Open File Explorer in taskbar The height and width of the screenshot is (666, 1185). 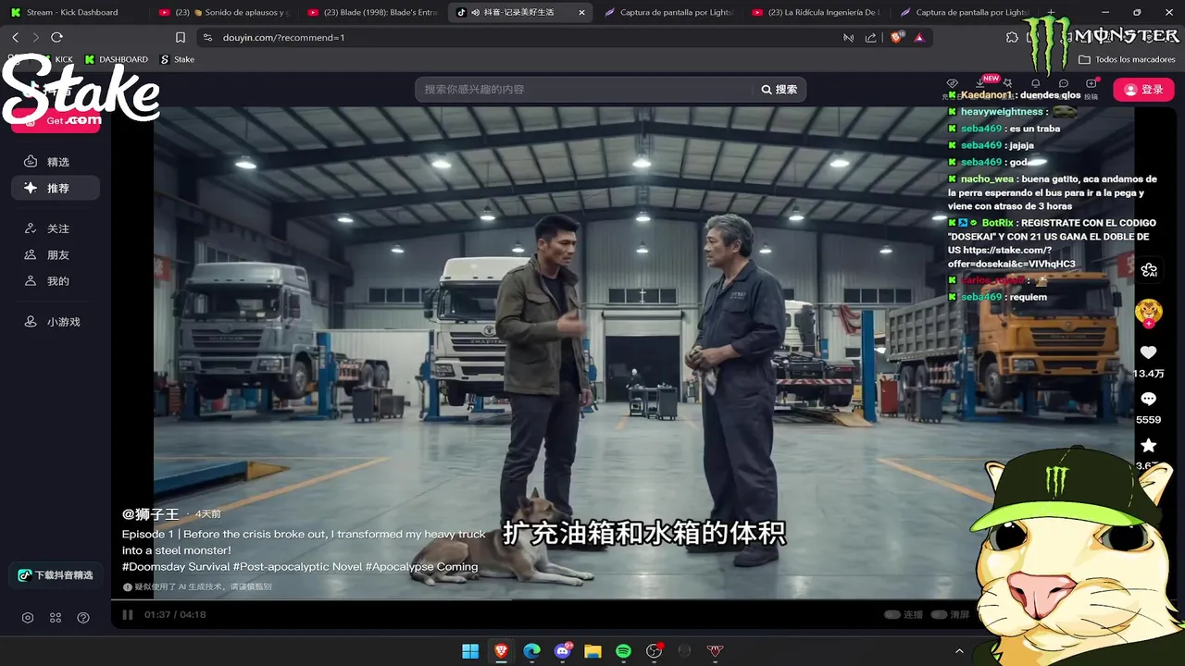(593, 651)
